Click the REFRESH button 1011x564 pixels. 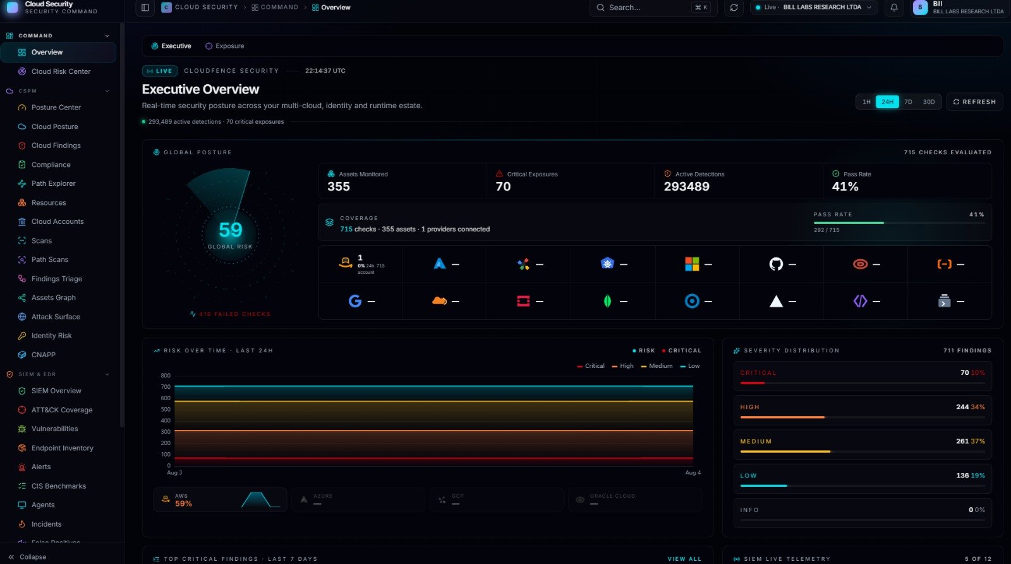pos(974,102)
